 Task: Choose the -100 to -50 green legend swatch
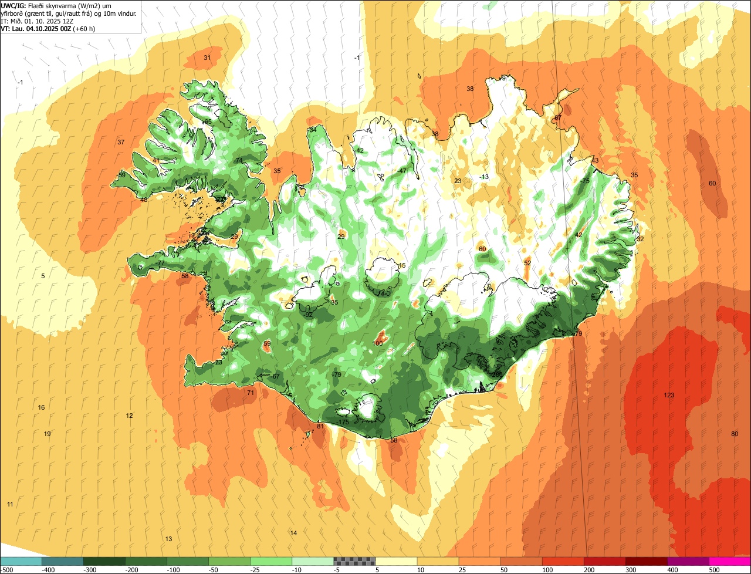(x=188, y=561)
